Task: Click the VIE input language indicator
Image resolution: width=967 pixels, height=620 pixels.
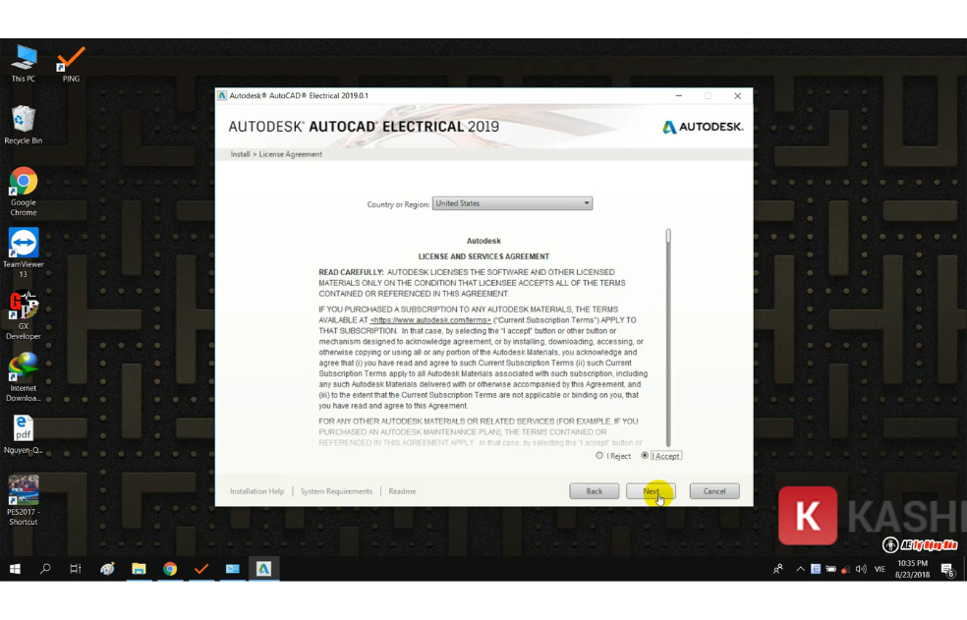Action: click(x=881, y=569)
